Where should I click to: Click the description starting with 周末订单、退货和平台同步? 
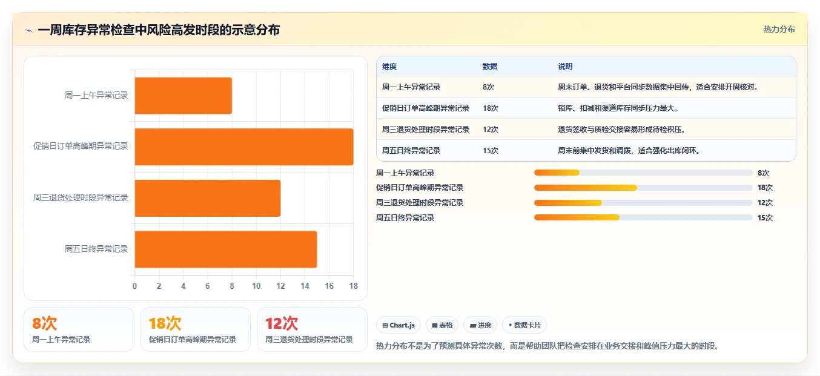tap(658, 87)
